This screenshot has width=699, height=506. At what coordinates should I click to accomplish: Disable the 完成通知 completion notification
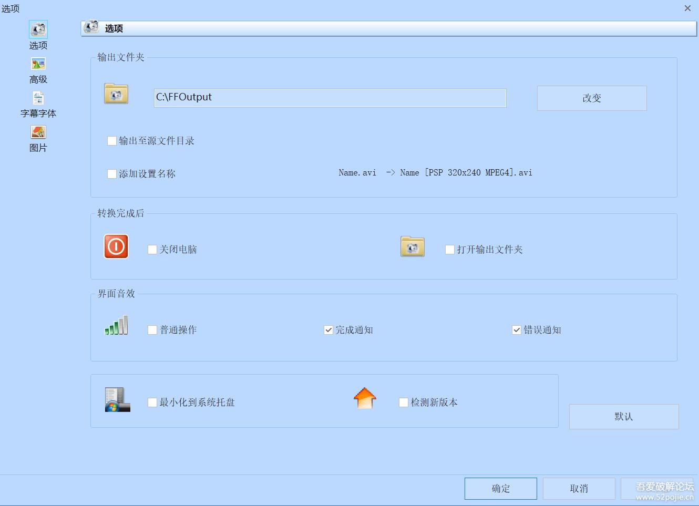point(328,329)
